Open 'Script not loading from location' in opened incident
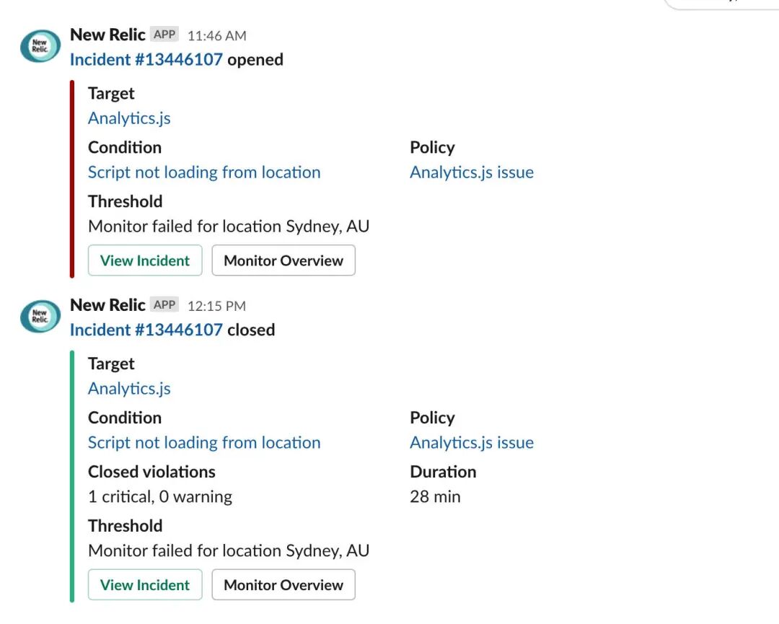This screenshot has height=624, width=779. click(204, 172)
